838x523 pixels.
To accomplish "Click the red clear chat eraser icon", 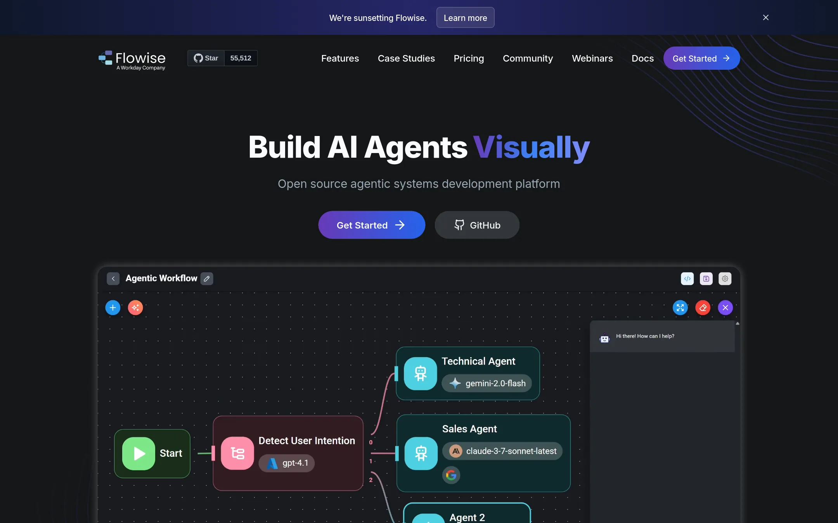I will tap(703, 308).
